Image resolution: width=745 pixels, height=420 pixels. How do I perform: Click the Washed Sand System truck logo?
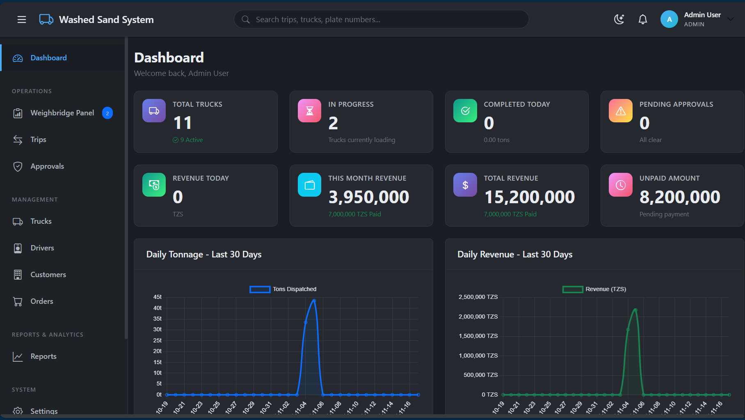tap(46, 19)
